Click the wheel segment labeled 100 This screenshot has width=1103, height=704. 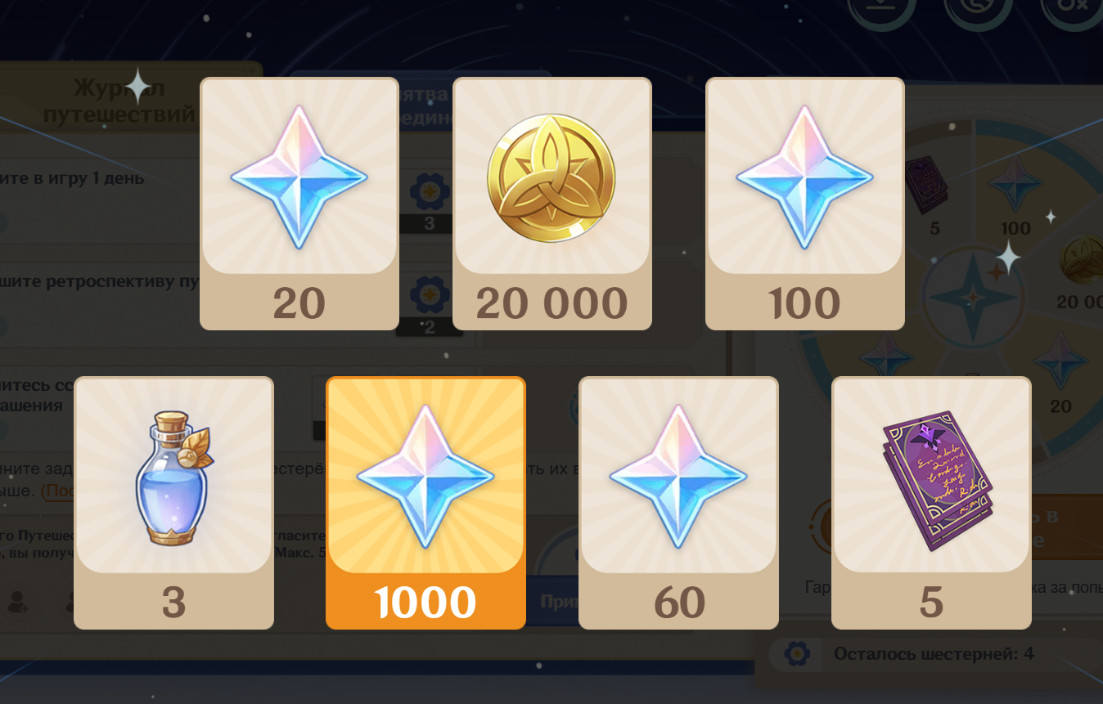(x=1015, y=196)
